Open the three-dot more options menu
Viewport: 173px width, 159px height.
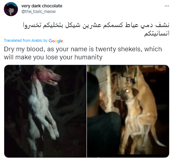(167, 6)
